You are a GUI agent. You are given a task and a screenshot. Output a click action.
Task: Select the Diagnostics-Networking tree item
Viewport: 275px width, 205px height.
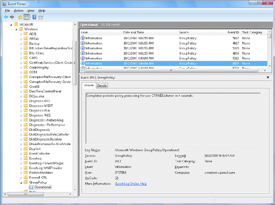click(x=47, y=120)
